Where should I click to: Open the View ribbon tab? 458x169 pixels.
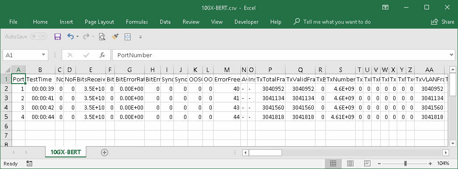click(x=217, y=22)
